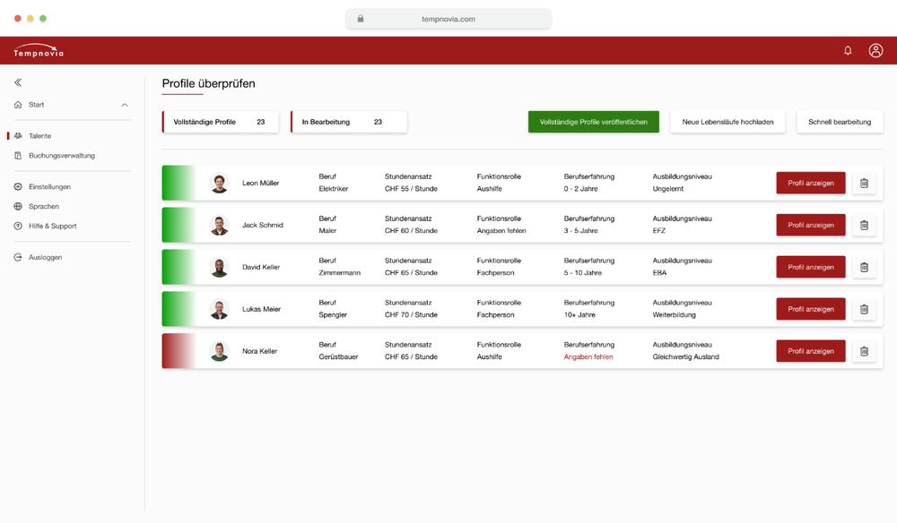Delete David Keller's profile via trash icon

[864, 267]
